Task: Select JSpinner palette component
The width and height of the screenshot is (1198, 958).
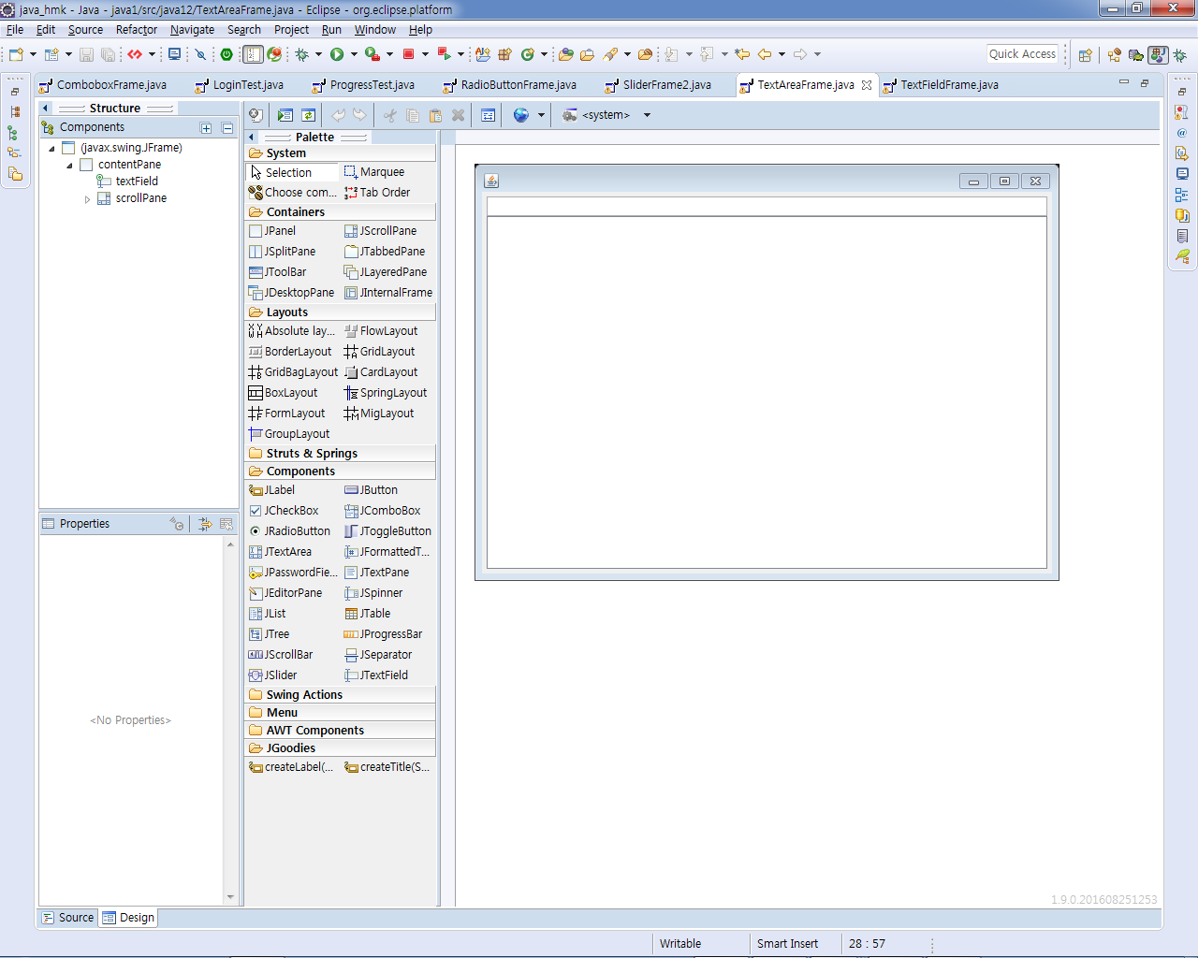Action: [373, 593]
